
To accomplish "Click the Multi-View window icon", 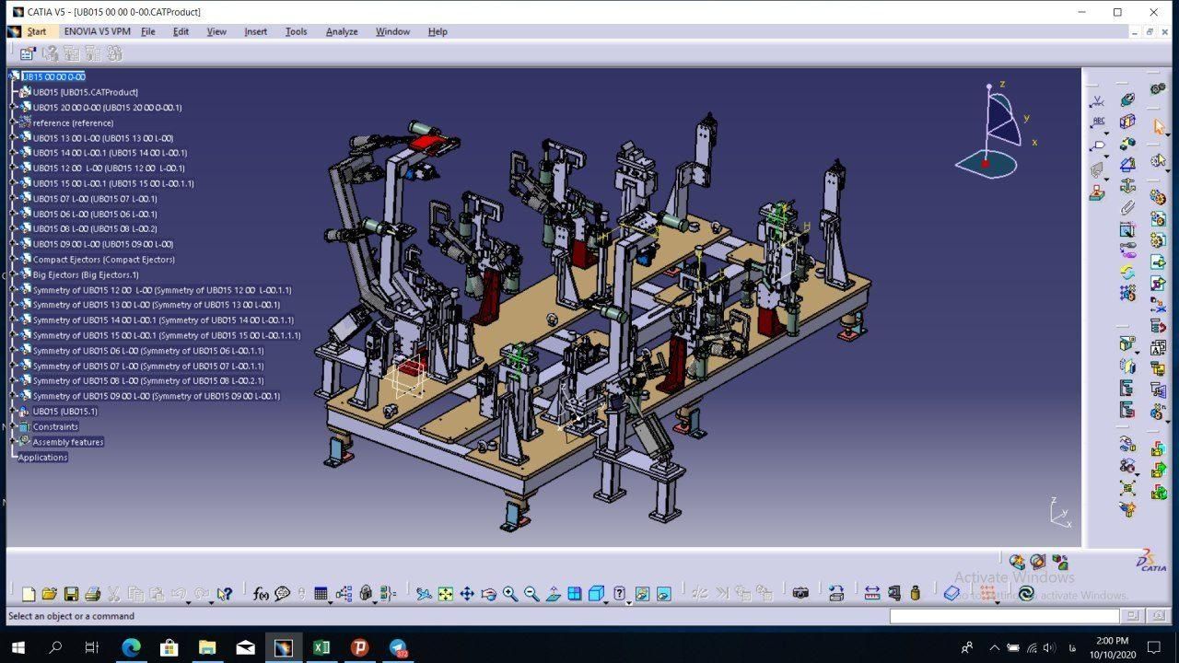I will coord(574,594).
